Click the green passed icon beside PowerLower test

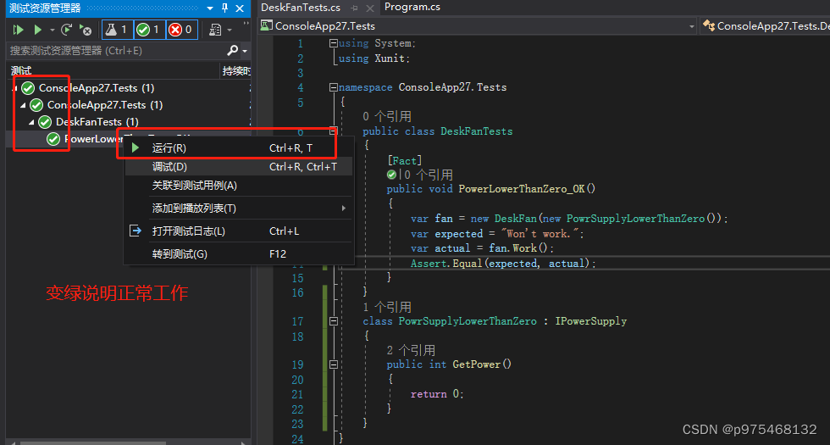(x=53, y=139)
